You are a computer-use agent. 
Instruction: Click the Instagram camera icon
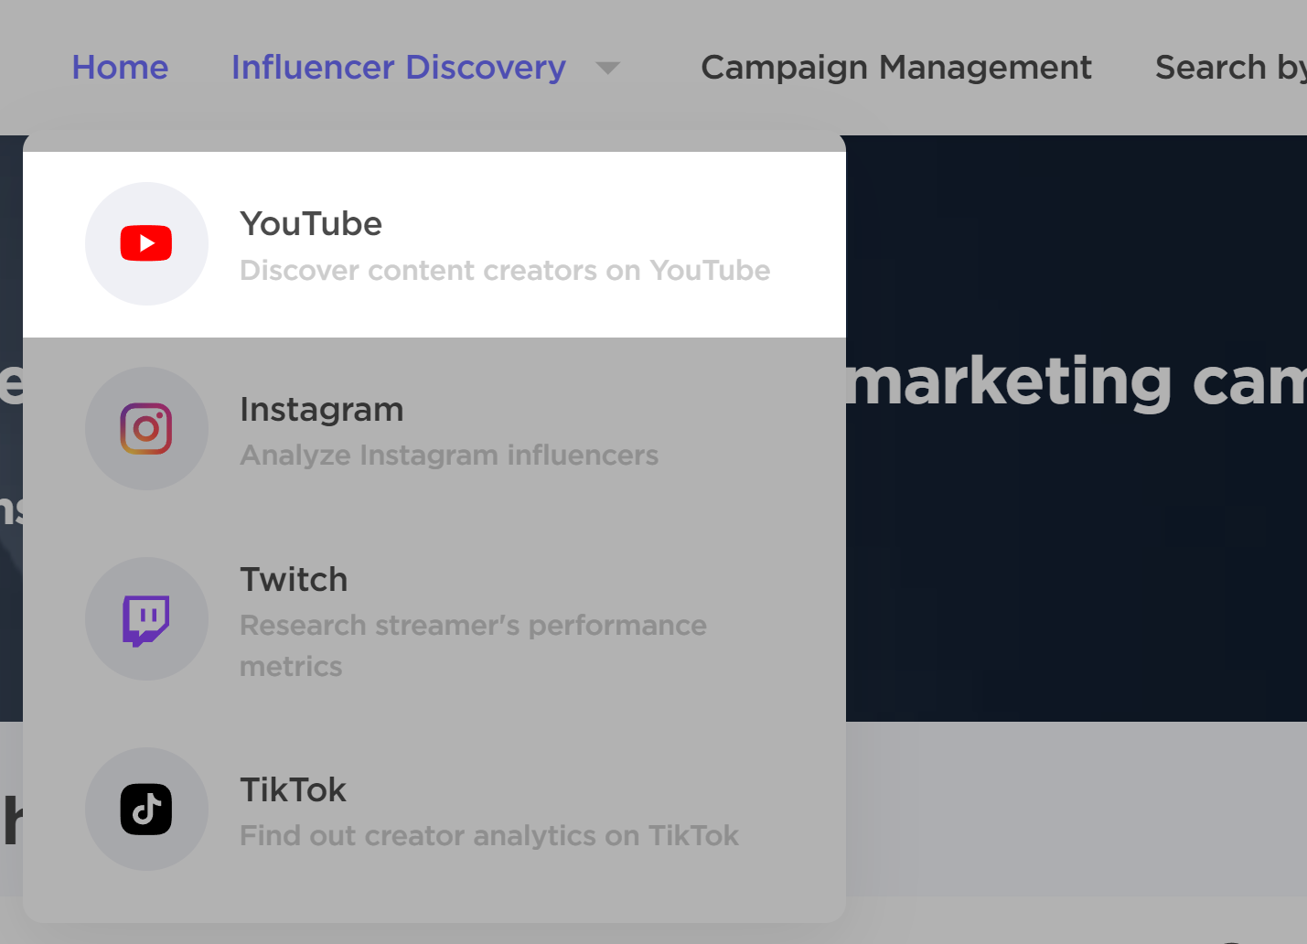(146, 428)
